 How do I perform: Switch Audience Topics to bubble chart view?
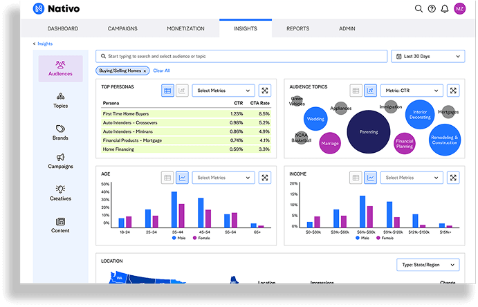(370, 91)
